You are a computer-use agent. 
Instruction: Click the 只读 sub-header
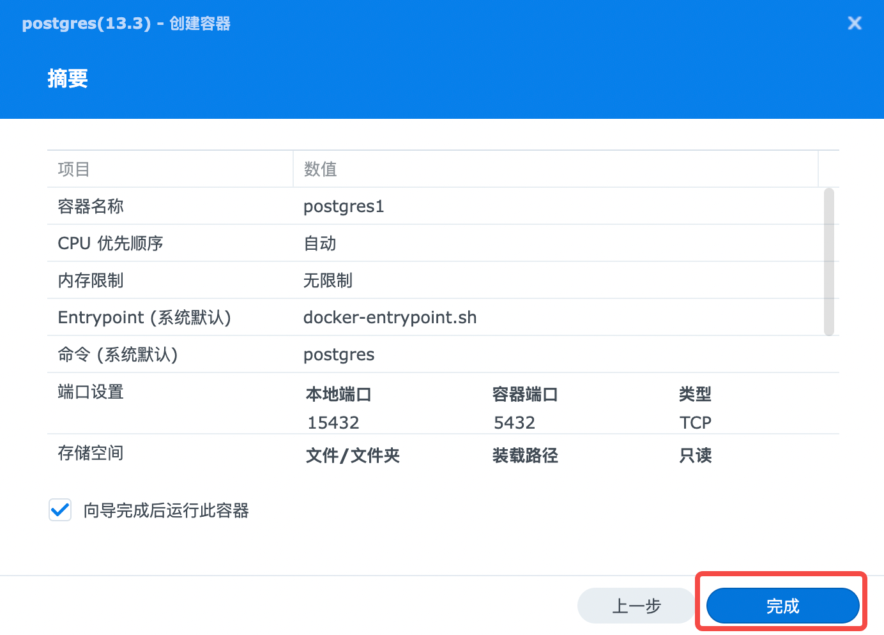tap(695, 455)
